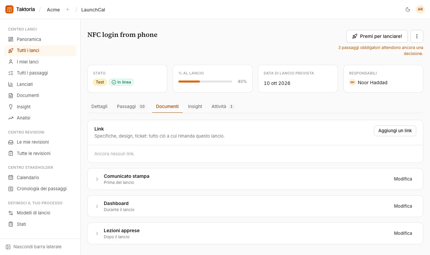This screenshot has width=430, height=255.
Task: Click the trend line icon for Analisi
Action: 11,118
